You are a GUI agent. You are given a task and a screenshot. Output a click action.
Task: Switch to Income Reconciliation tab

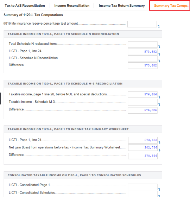point(72,6)
